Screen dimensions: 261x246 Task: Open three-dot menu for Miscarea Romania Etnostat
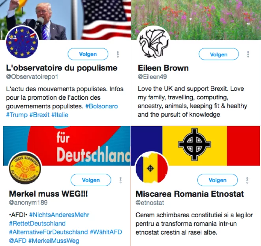247,180
